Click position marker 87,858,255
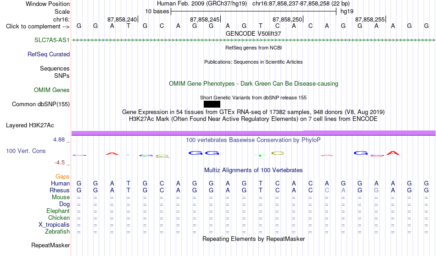The image size is (436, 256). [370, 19]
